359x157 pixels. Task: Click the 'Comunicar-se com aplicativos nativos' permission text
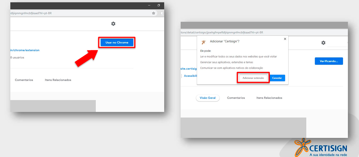click(x=232, y=68)
